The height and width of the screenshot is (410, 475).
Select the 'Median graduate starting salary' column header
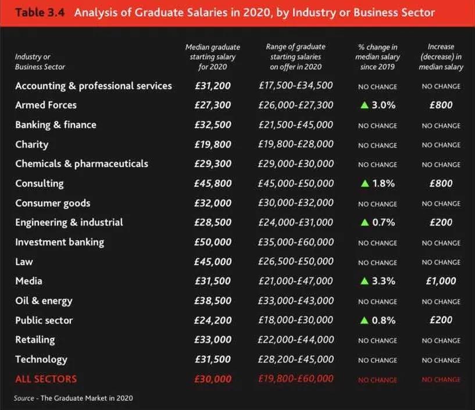(x=212, y=56)
